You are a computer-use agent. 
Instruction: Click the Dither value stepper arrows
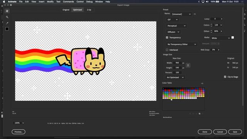pos(211,31)
